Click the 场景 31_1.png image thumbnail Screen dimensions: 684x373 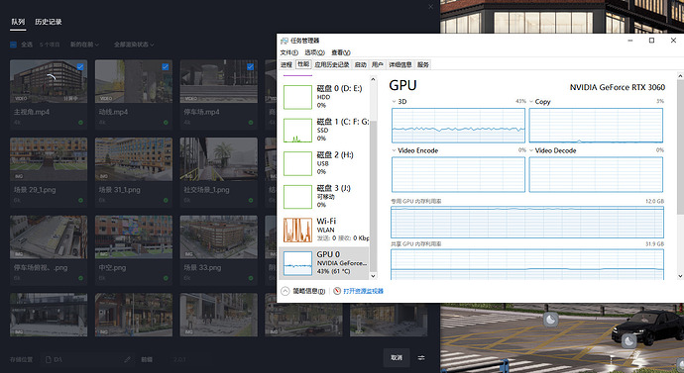[x=134, y=159]
